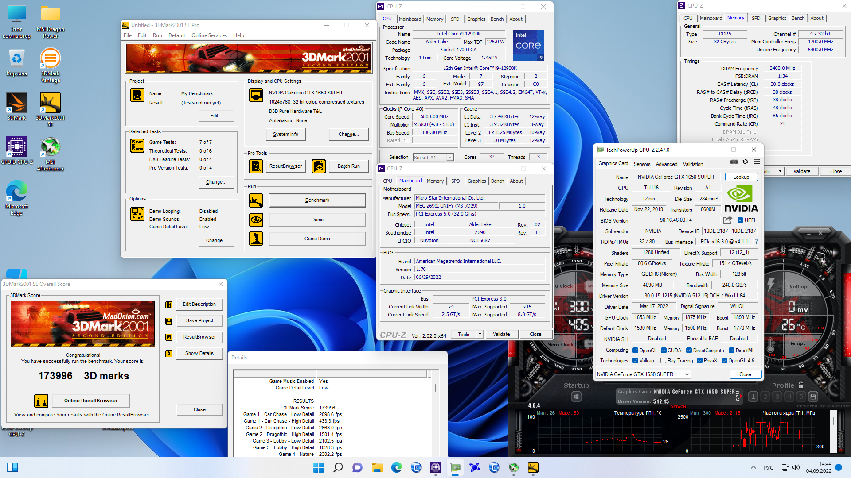Image resolution: width=851 pixels, height=478 pixels.
Task: Toggle the CUDA checkbox
Action: [664, 351]
